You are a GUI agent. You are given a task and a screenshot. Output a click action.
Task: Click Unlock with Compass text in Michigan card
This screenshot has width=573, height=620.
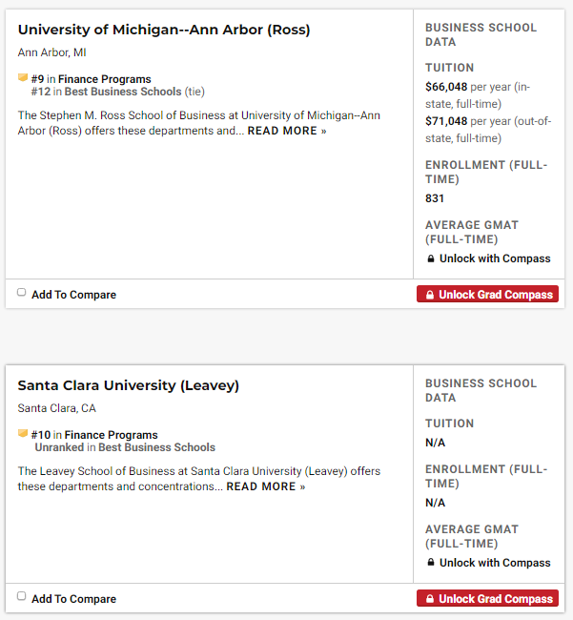pyautogui.click(x=495, y=258)
